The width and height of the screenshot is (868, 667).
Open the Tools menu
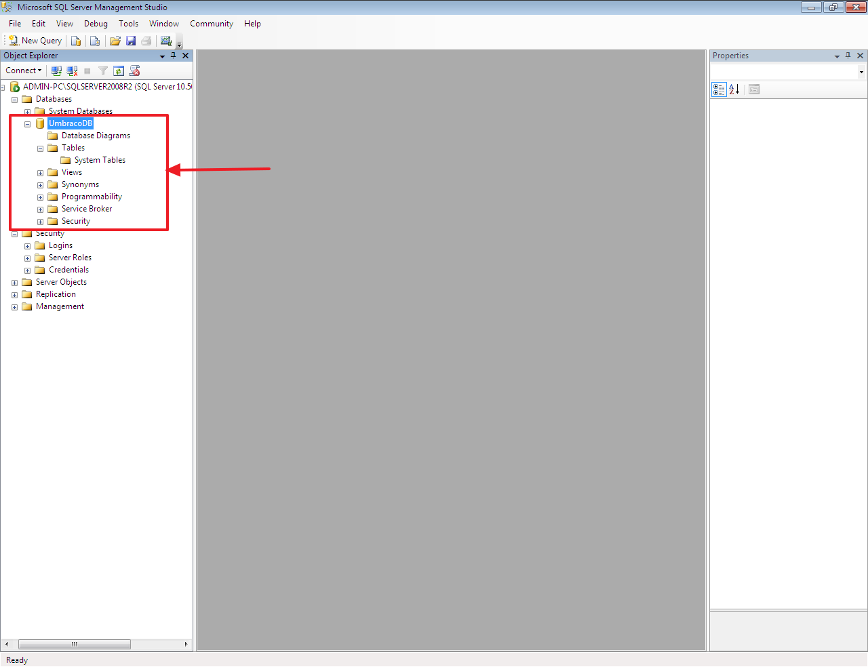point(128,24)
